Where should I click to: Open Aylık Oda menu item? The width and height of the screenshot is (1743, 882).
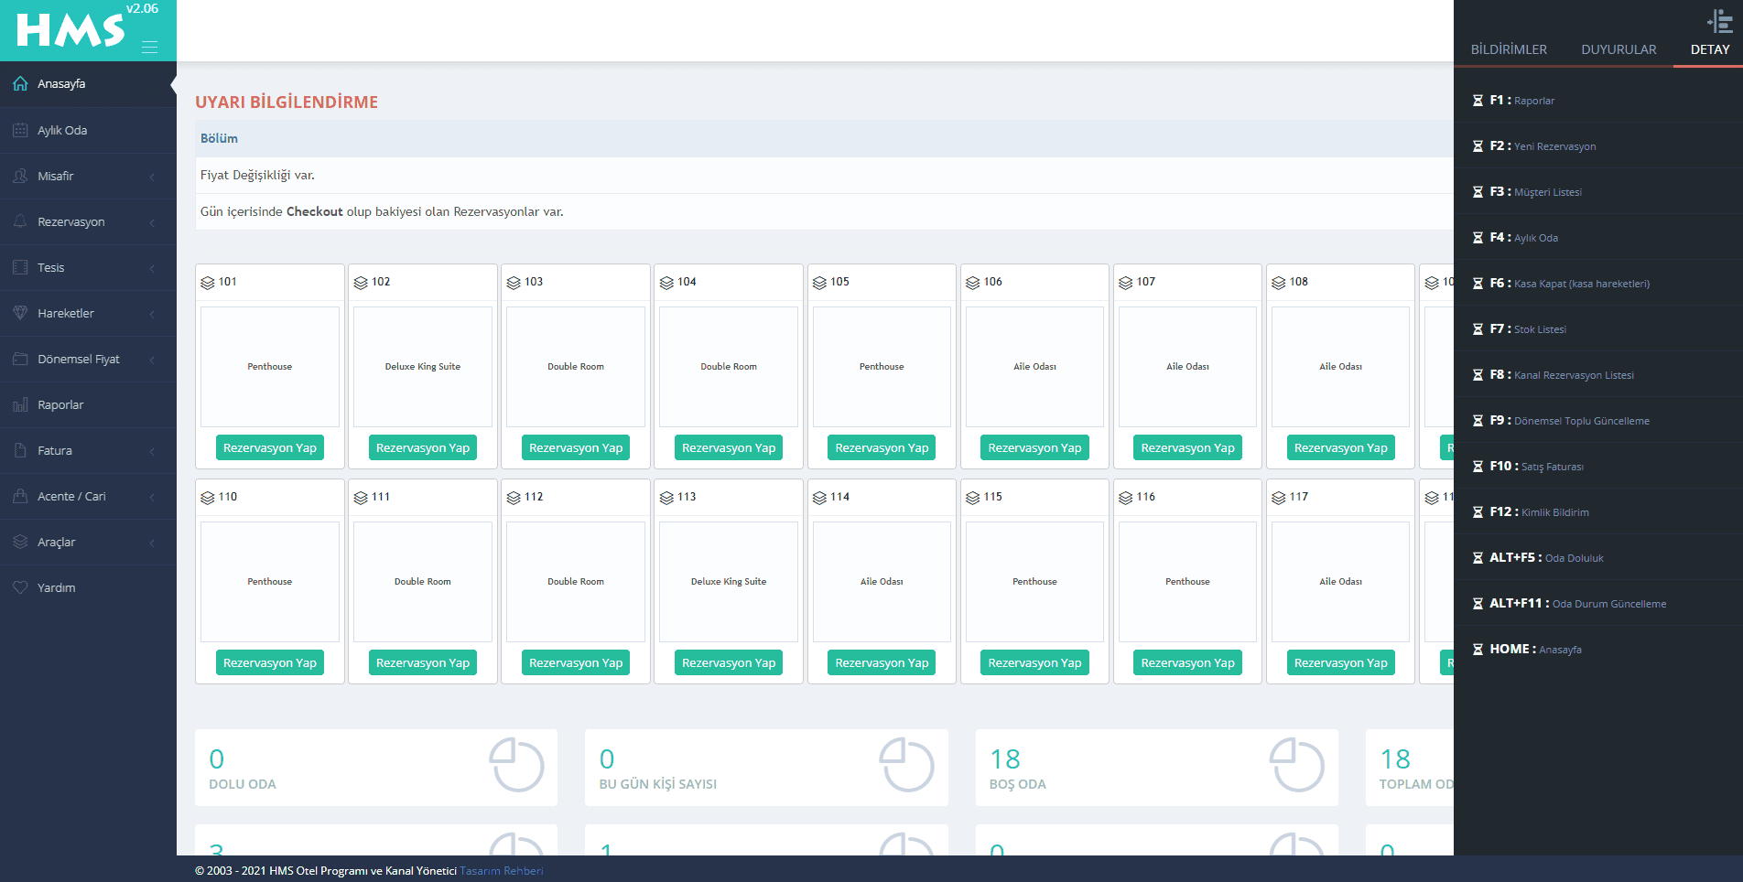tap(88, 130)
